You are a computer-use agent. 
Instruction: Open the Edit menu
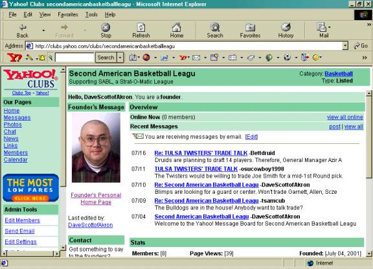28,14
